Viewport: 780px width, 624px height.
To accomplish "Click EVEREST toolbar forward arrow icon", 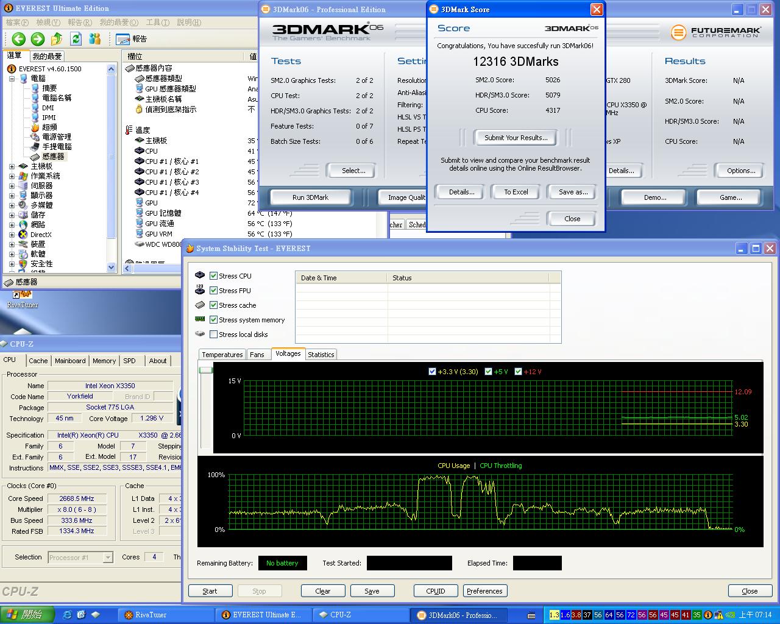I will 38,39.
